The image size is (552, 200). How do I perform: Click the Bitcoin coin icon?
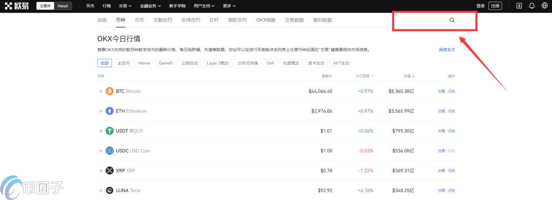pos(109,91)
